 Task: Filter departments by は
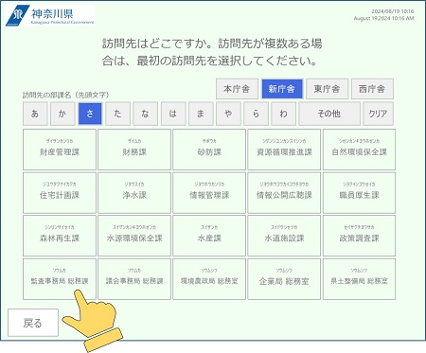(x=173, y=114)
